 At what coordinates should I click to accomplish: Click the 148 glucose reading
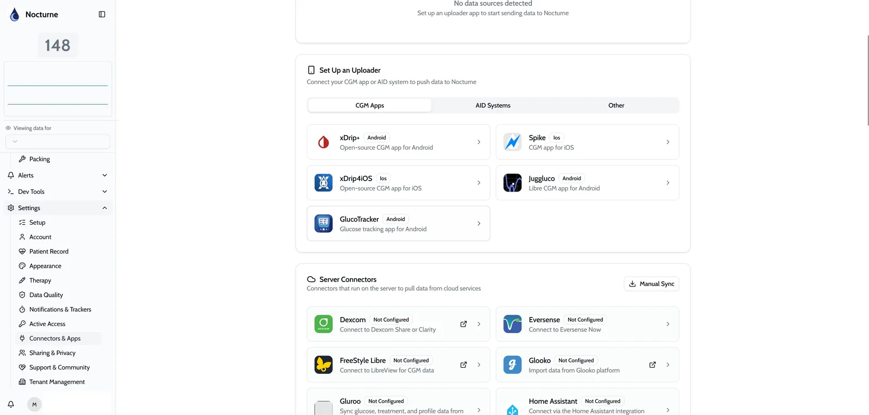coord(58,45)
